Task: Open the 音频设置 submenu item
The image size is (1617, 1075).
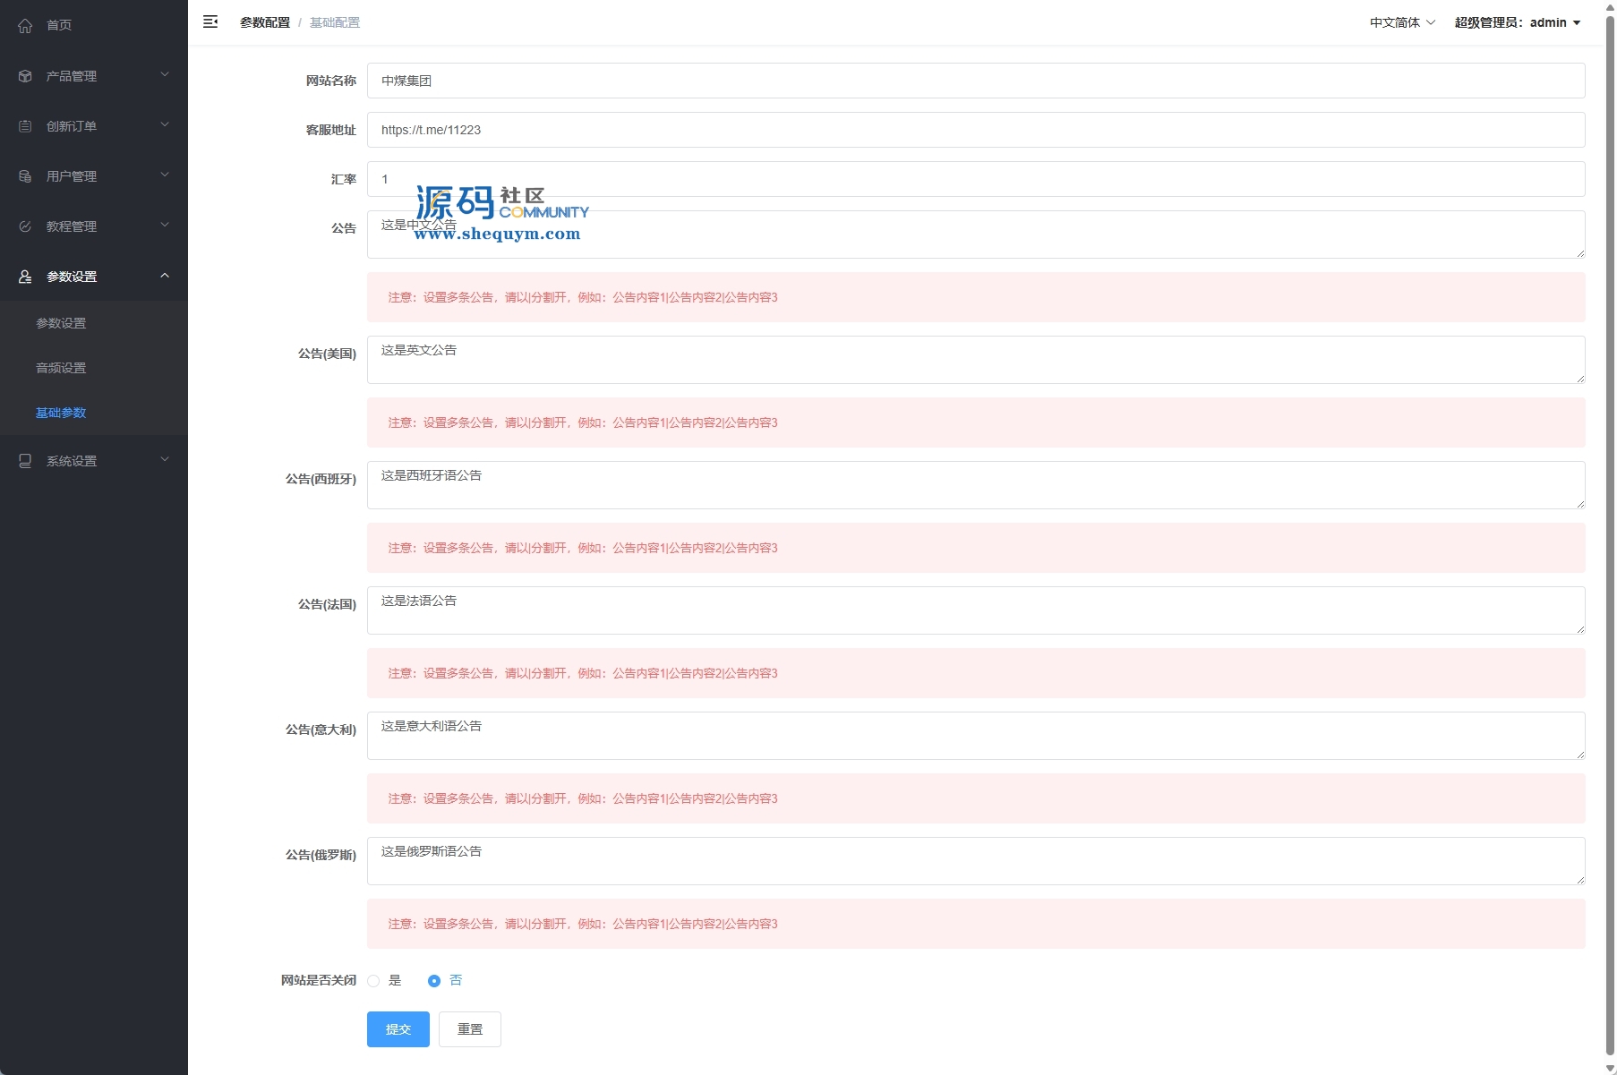Action: tap(61, 368)
